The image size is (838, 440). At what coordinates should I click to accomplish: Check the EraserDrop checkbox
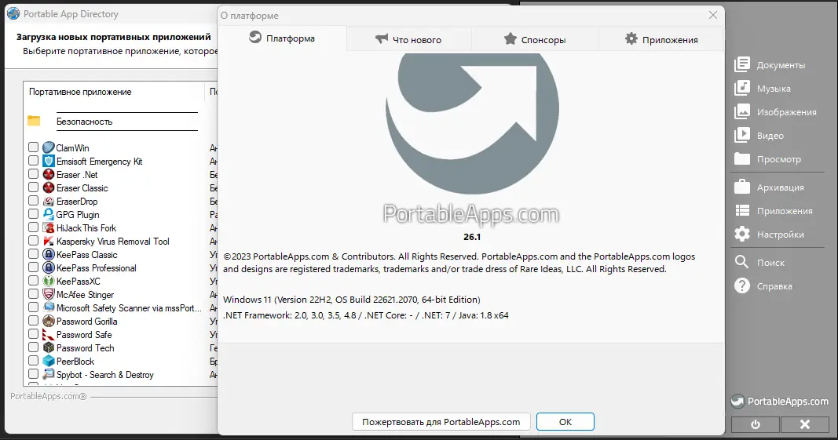pyautogui.click(x=33, y=200)
